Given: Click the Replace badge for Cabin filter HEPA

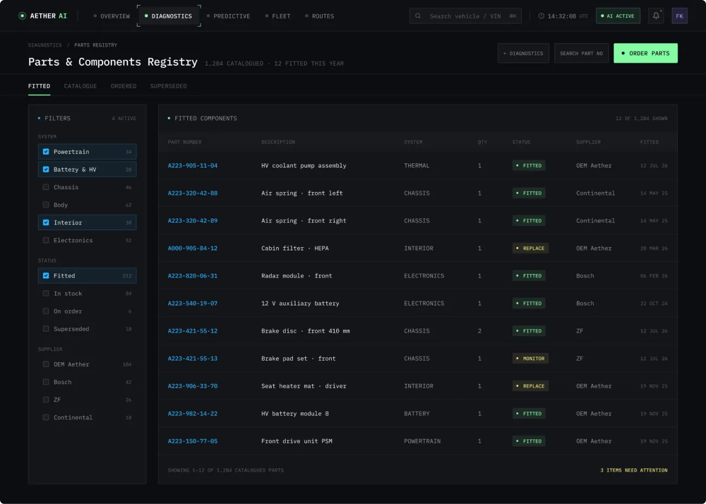Looking at the screenshot, I should [x=531, y=248].
